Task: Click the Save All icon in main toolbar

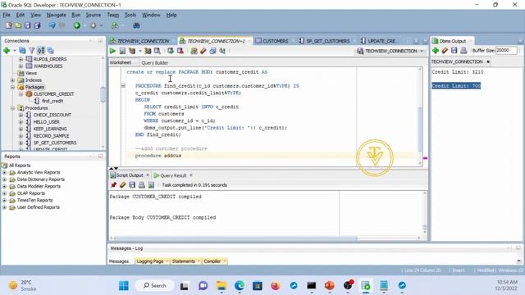Action: click(x=37, y=25)
